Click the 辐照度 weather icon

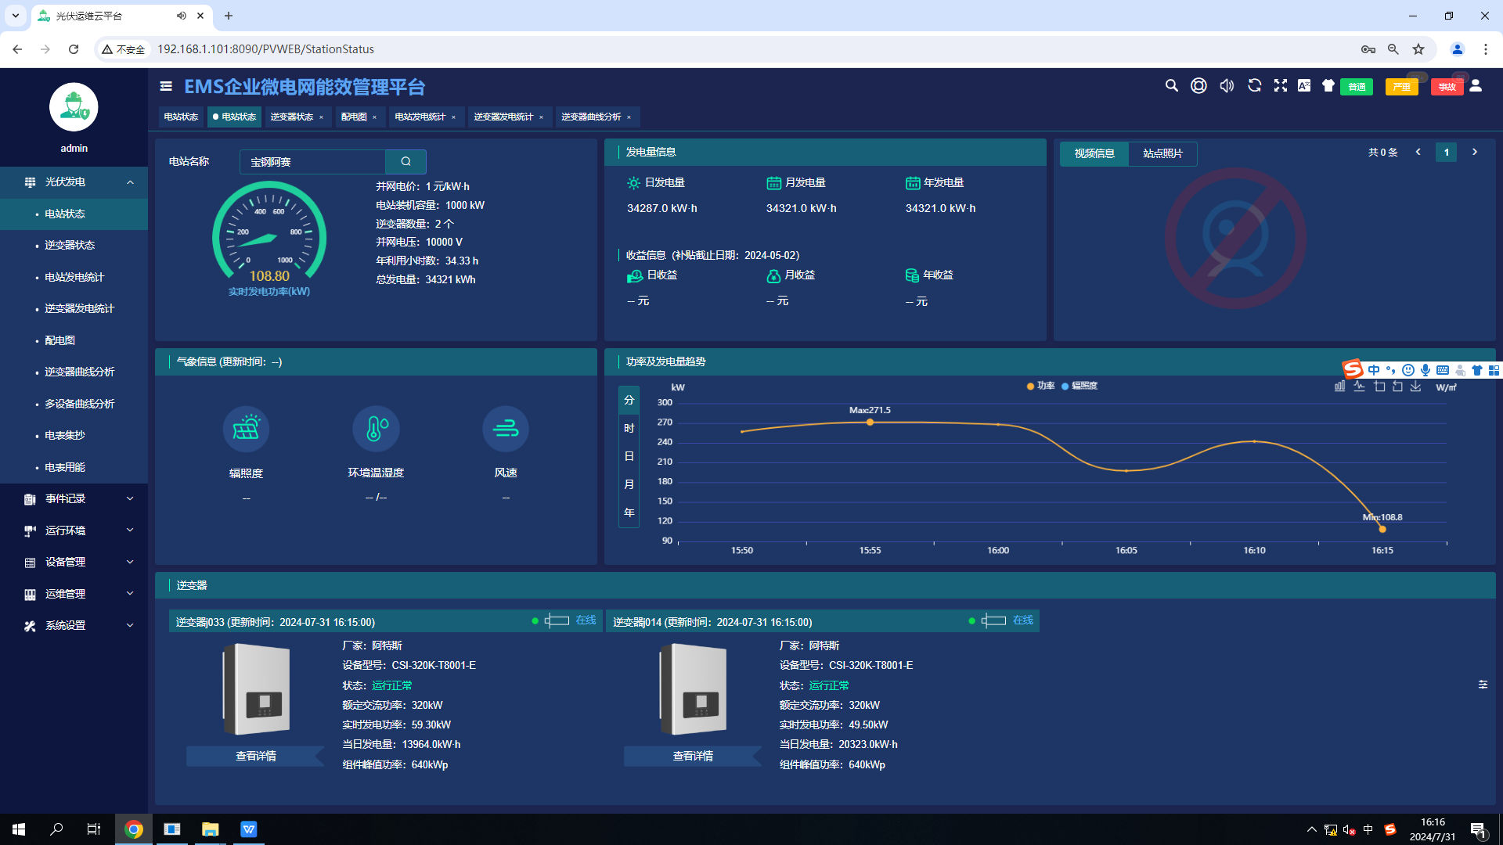[x=246, y=429]
